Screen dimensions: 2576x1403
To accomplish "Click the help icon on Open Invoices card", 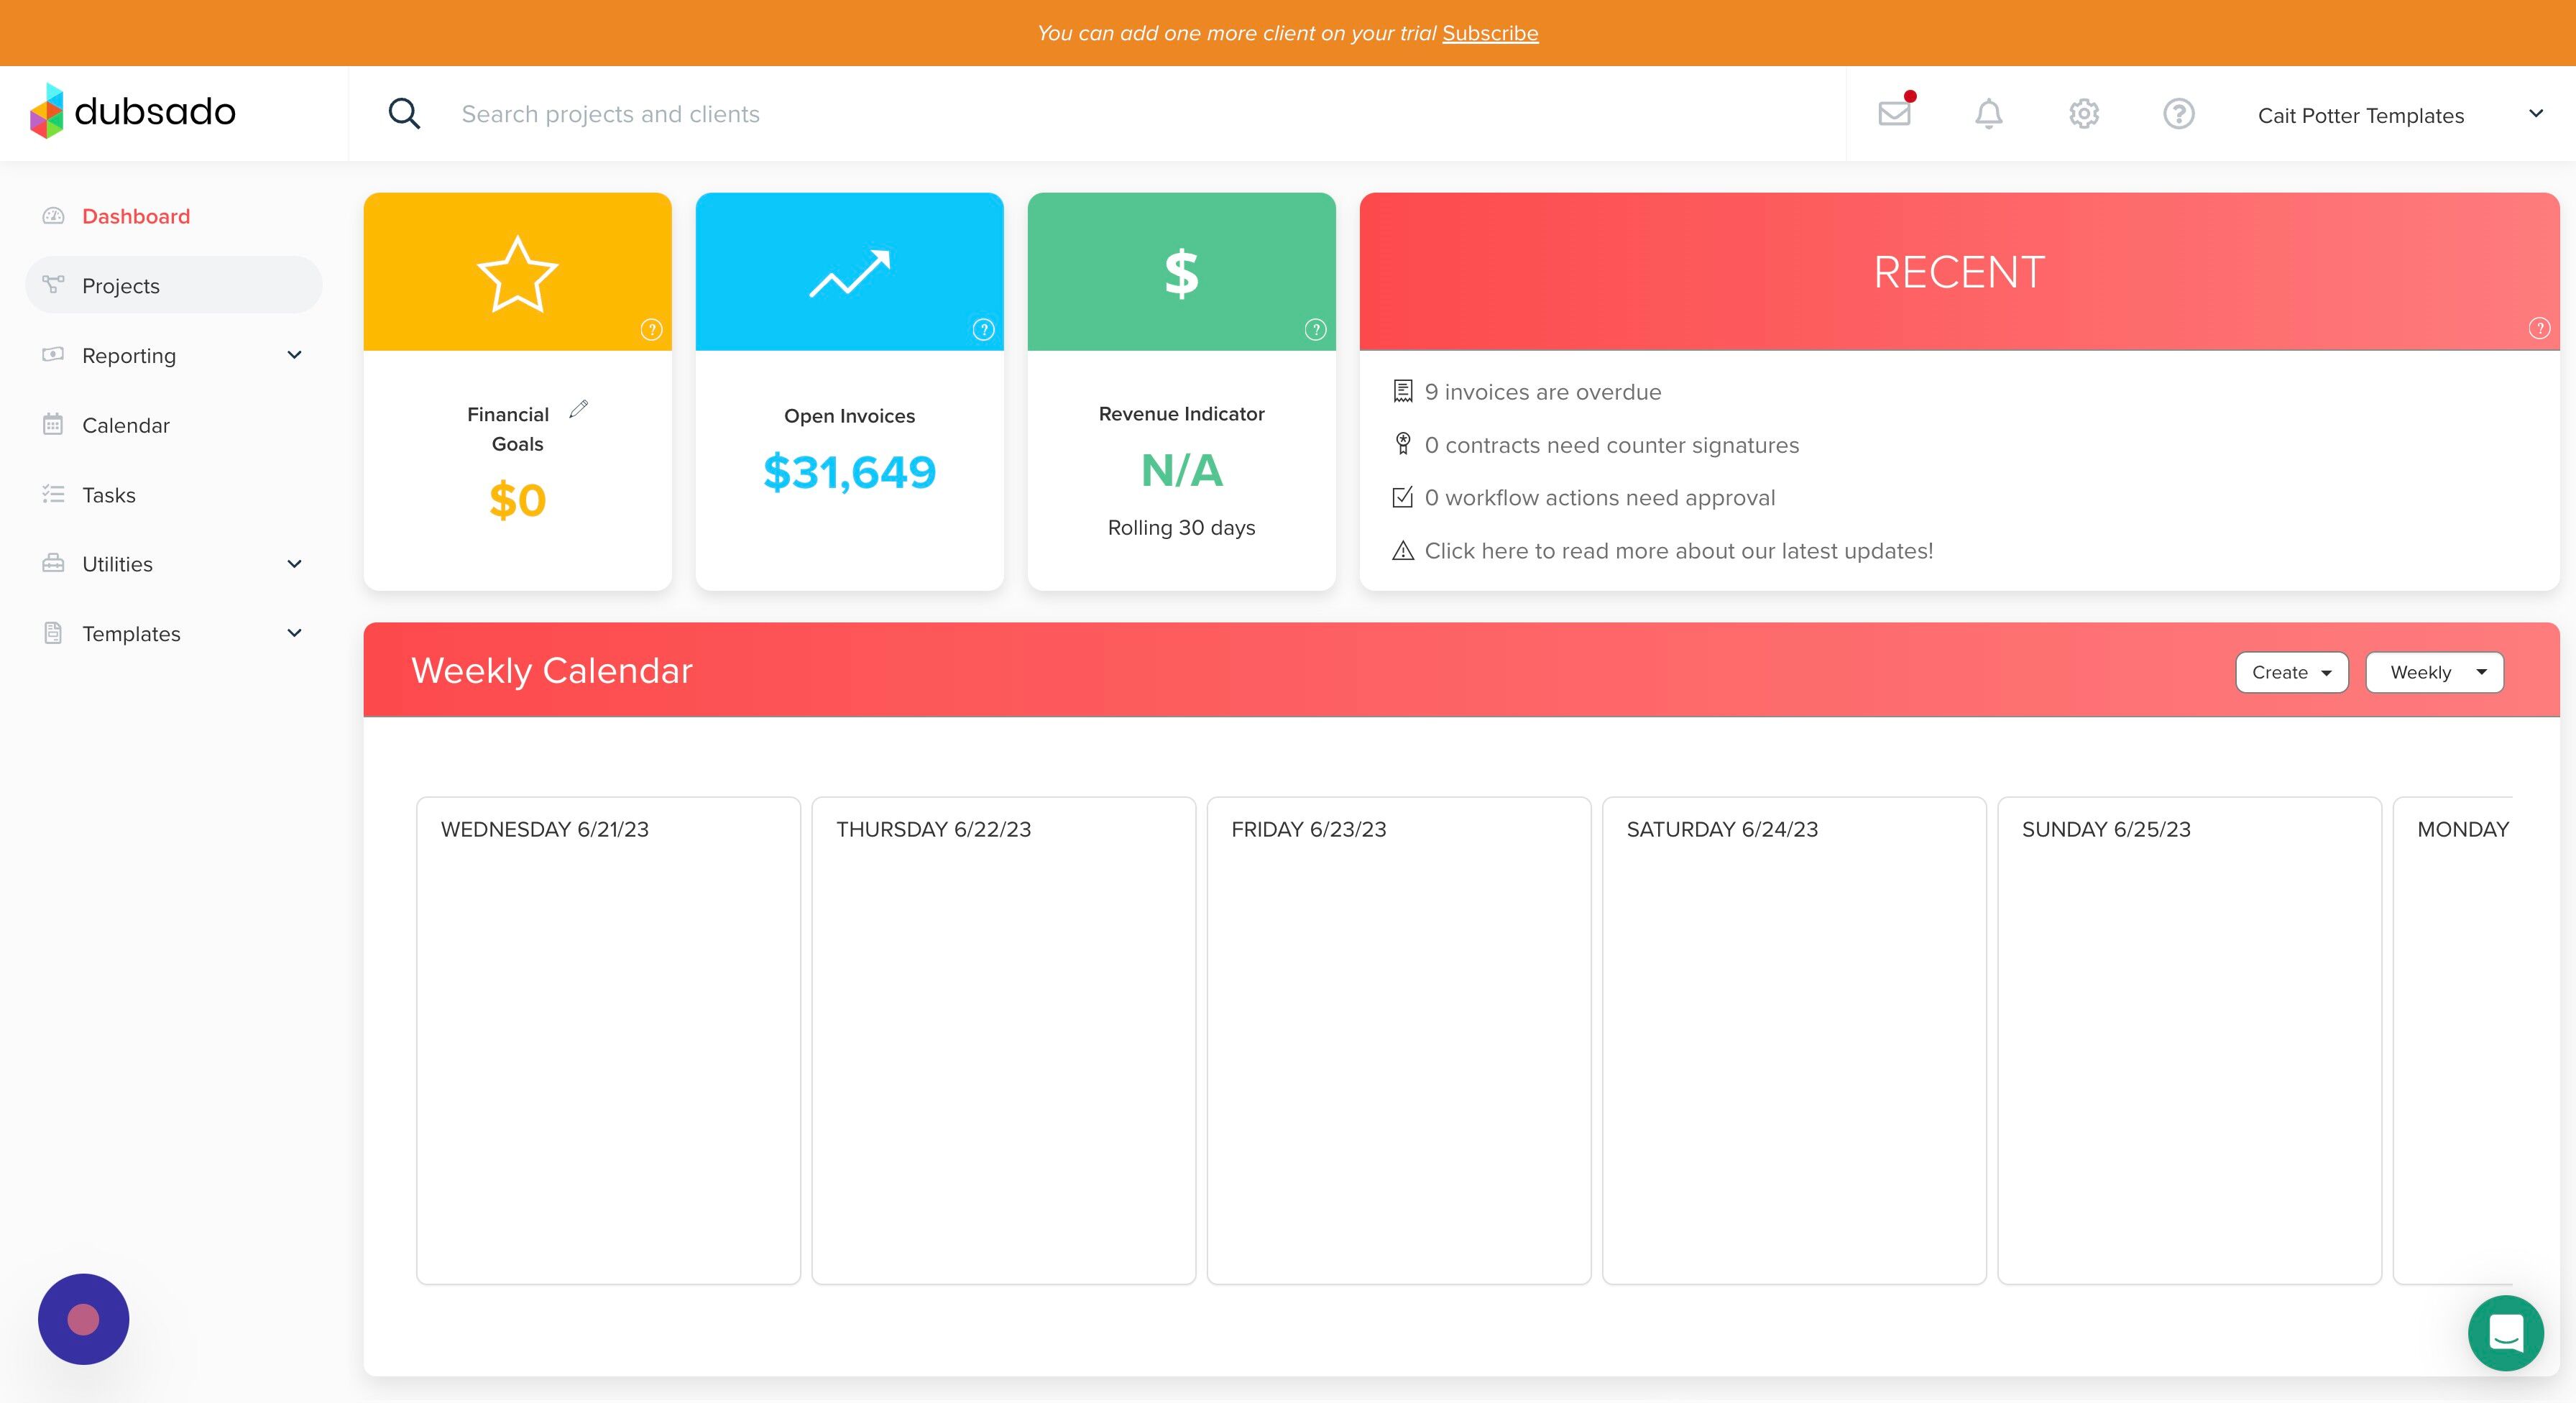I will (983, 329).
